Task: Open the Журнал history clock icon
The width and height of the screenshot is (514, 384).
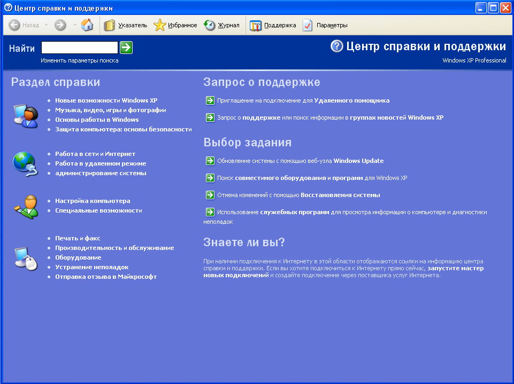Action: point(210,25)
